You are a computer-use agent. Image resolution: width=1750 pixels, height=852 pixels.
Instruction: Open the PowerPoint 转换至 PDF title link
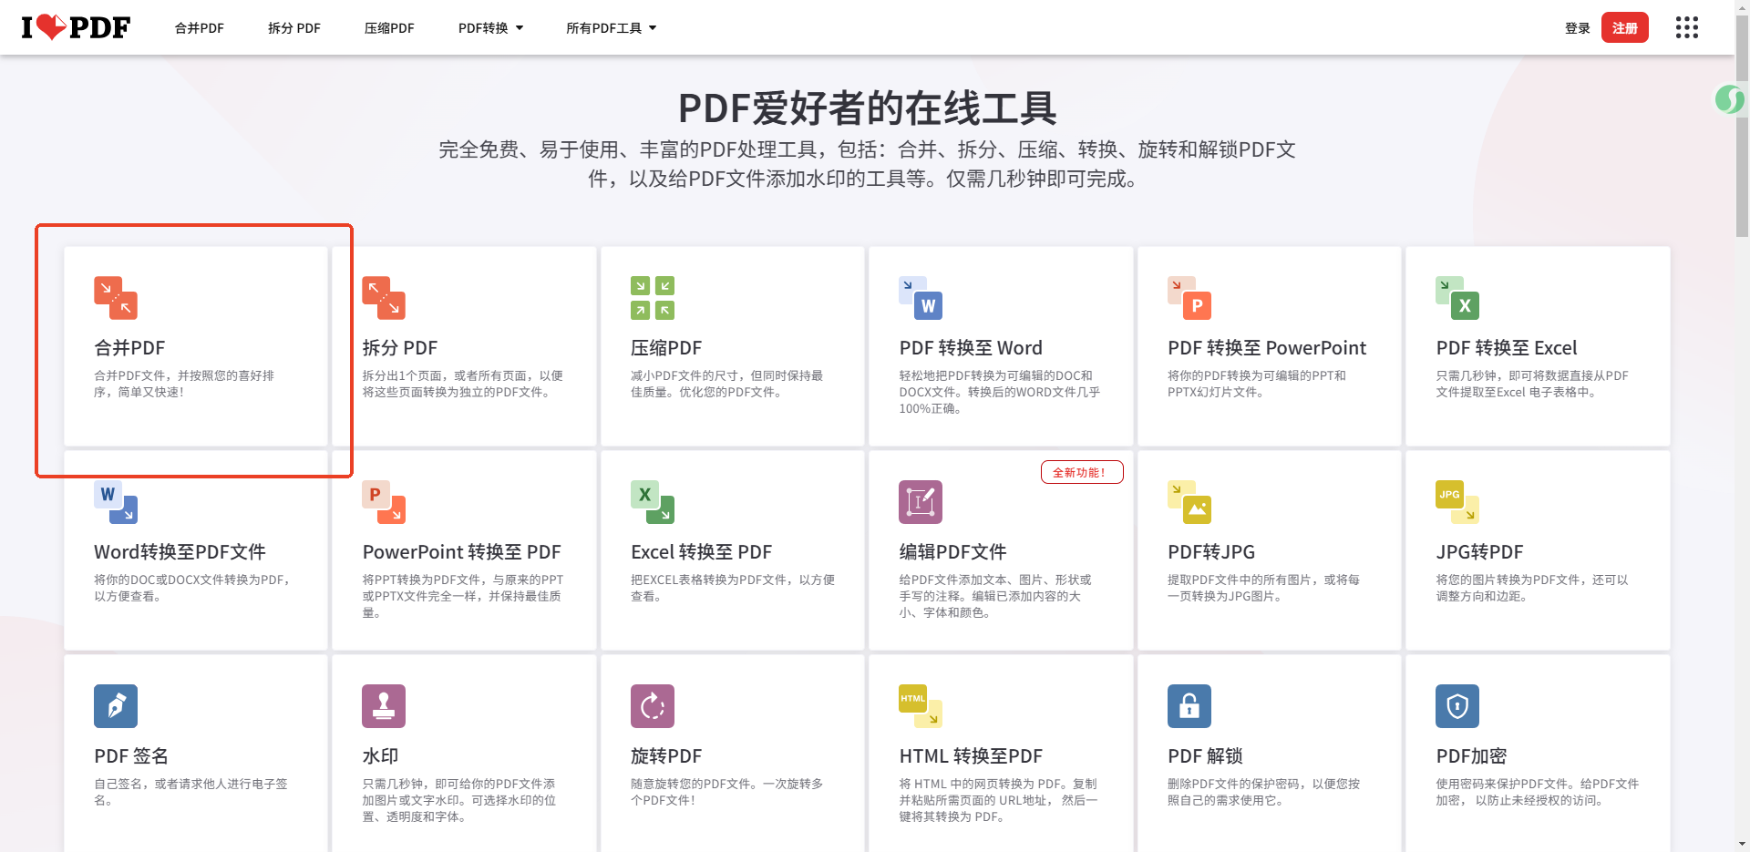click(461, 552)
